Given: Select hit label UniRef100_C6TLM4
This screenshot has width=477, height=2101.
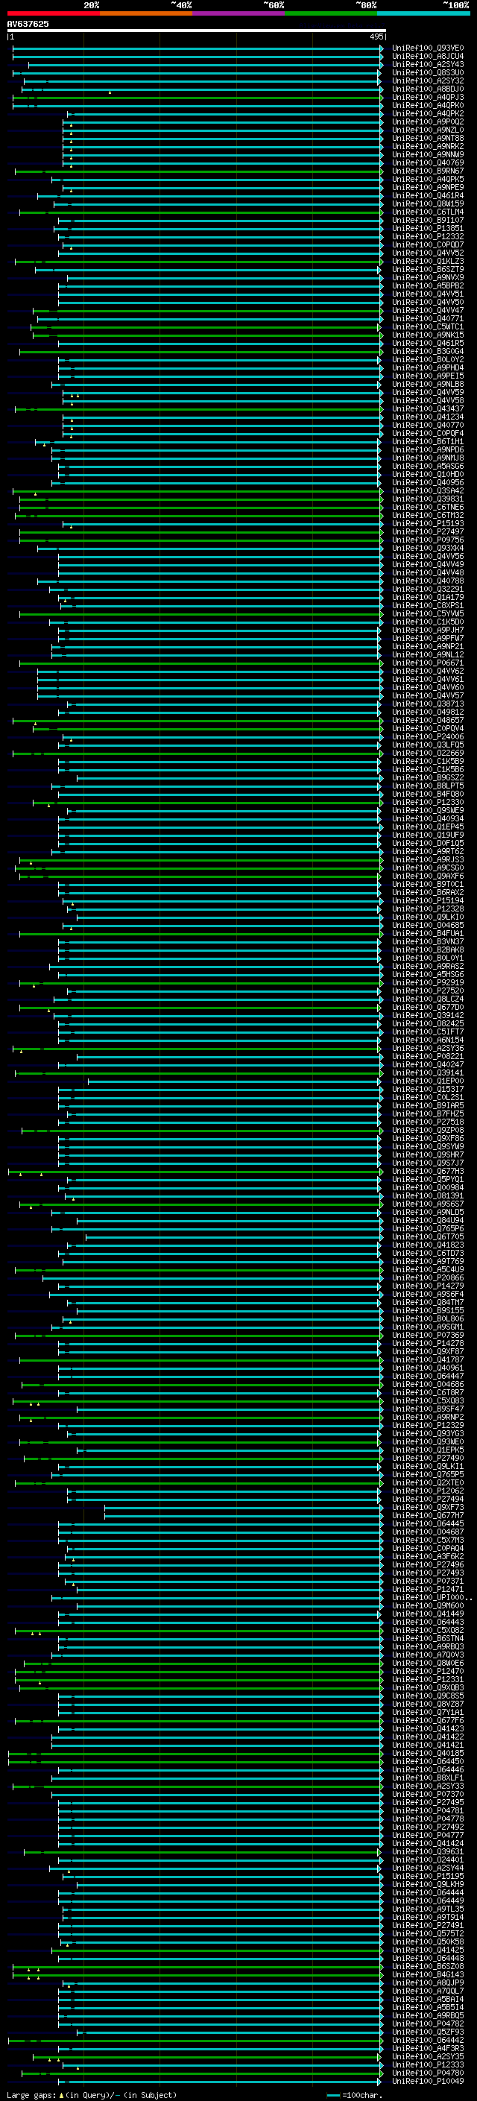Looking at the screenshot, I should pyautogui.click(x=427, y=212).
